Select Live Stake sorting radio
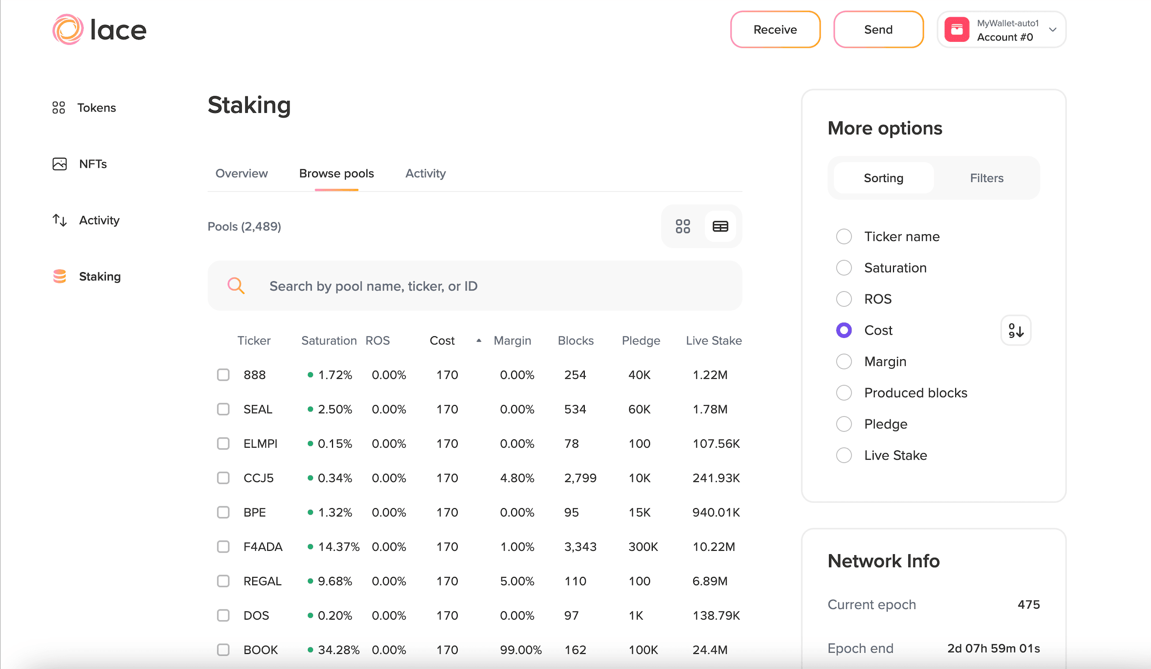 coord(844,455)
